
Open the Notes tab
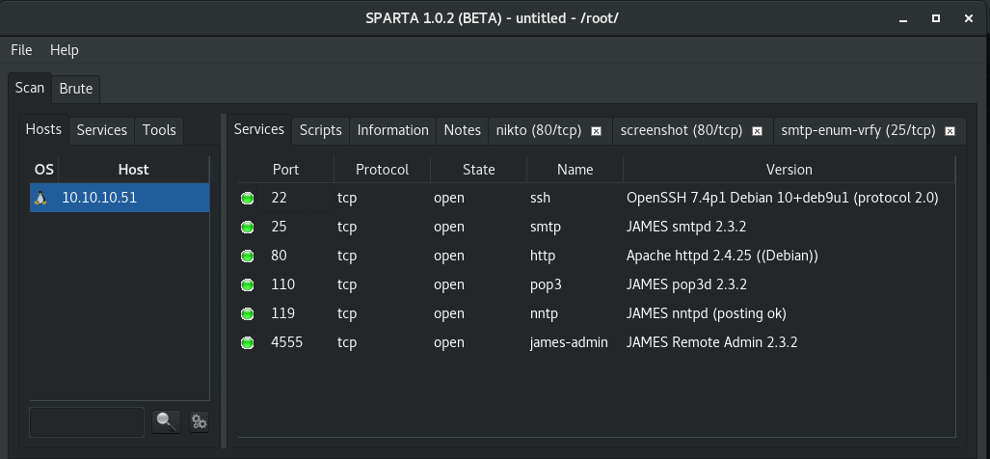tap(462, 131)
